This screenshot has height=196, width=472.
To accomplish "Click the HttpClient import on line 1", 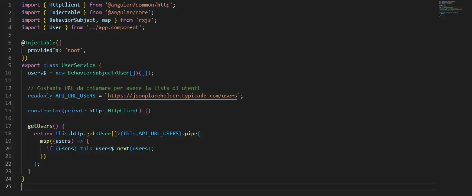I will 64,5.
